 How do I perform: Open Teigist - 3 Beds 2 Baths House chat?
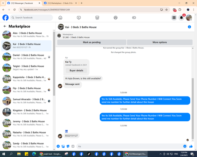pyautogui.click(x=26, y=68)
